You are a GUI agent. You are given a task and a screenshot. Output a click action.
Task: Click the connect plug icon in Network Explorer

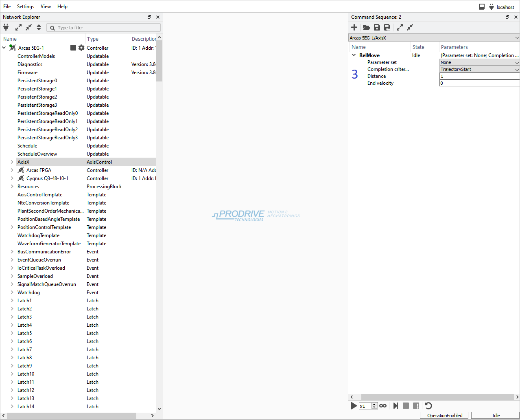pyautogui.click(x=6, y=27)
